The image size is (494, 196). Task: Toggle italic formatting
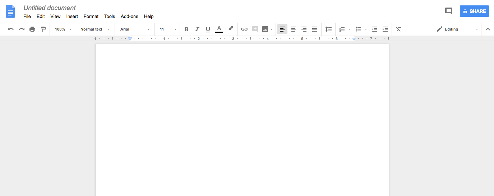pos(197,29)
